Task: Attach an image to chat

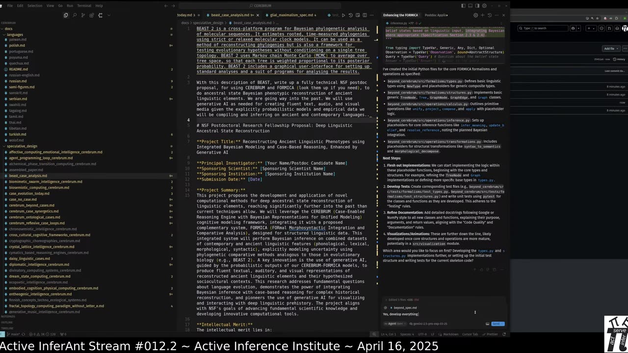Action: pyautogui.click(x=487, y=324)
